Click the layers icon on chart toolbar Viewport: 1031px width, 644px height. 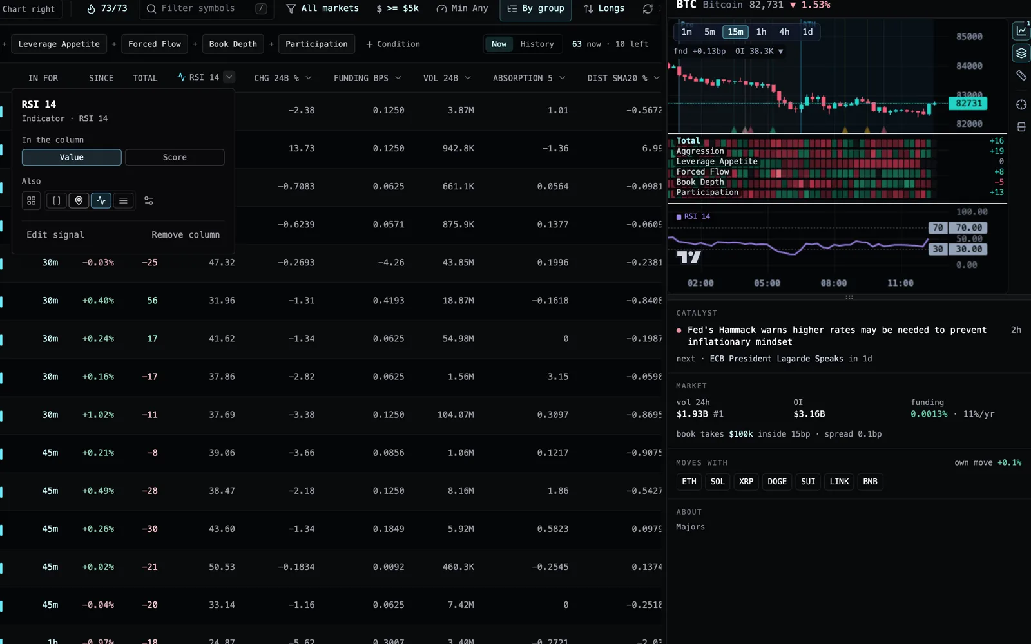click(x=1021, y=53)
